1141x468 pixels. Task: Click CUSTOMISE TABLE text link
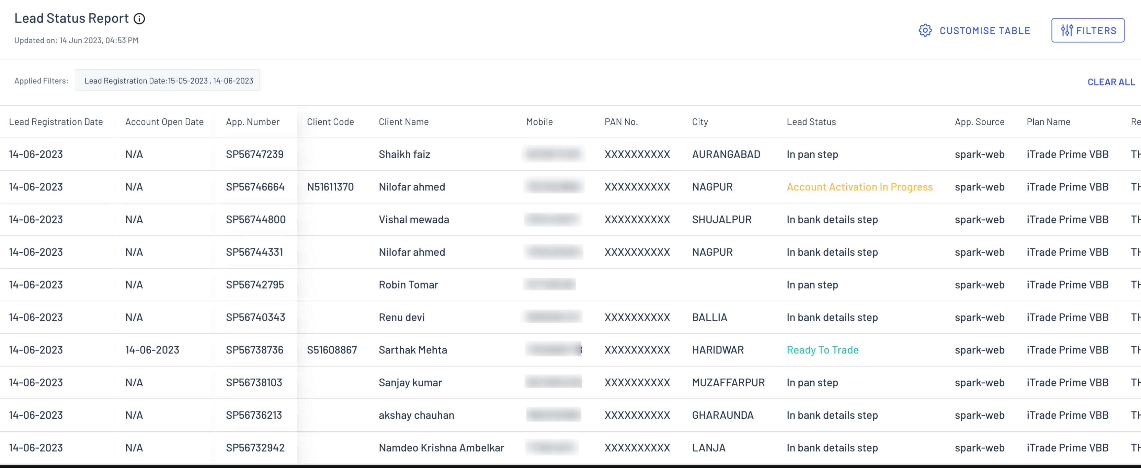click(985, 30)
